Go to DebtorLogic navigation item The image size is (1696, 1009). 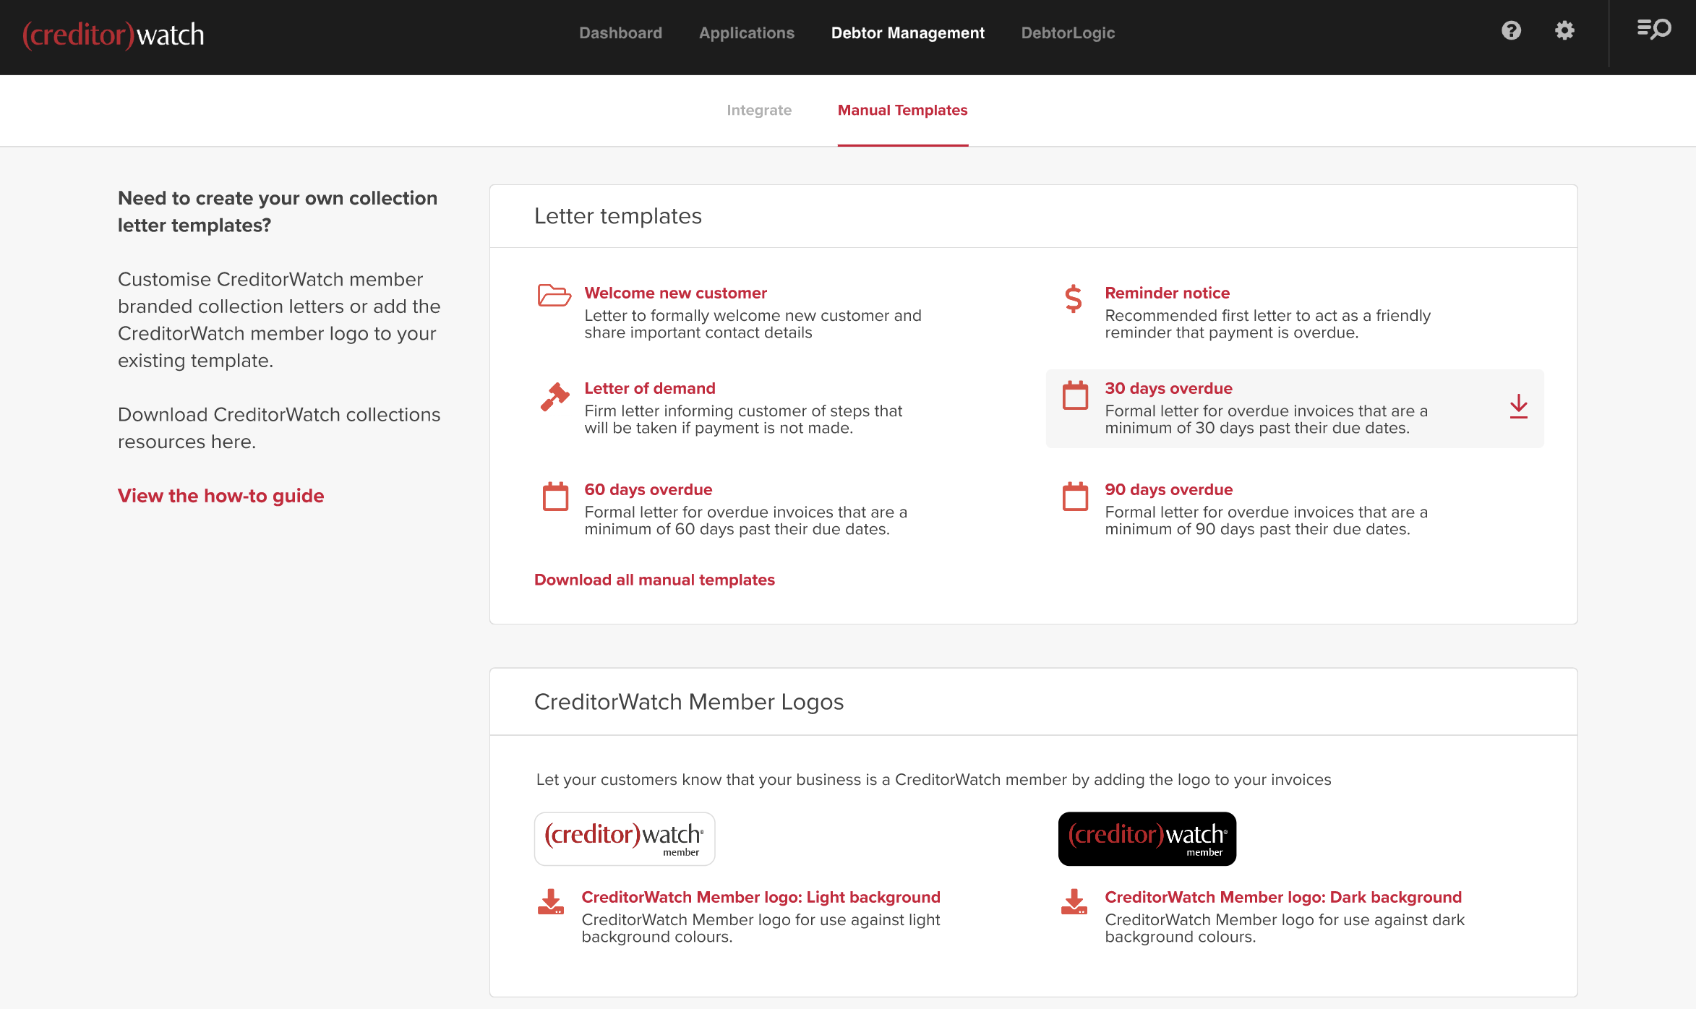tap(1067, 33)
